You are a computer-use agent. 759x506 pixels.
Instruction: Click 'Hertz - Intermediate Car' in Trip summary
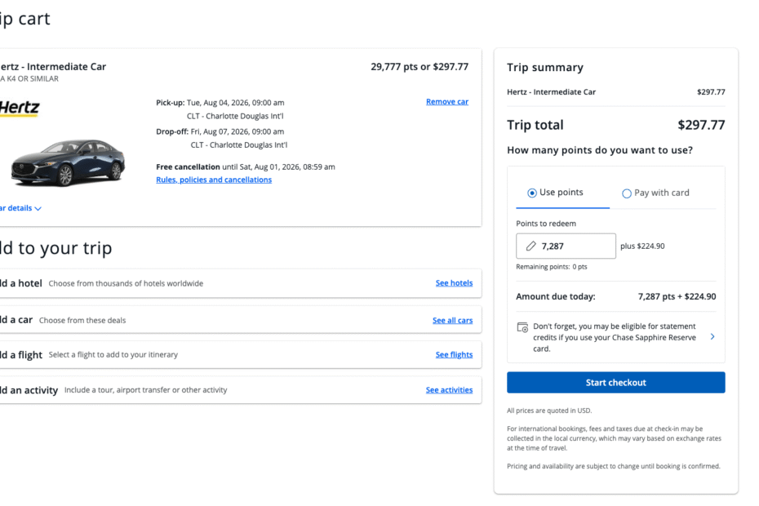point(551,92)
